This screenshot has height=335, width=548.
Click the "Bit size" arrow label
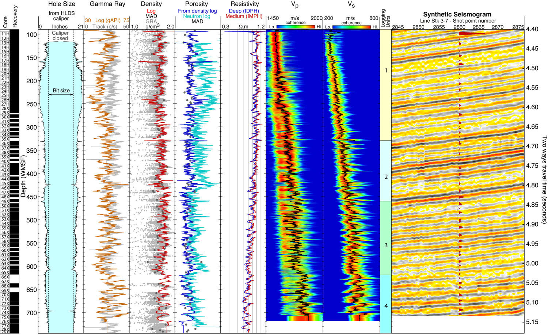(x=61, y=91)
